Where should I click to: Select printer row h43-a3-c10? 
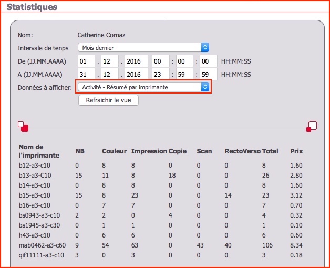pos(161,235)
